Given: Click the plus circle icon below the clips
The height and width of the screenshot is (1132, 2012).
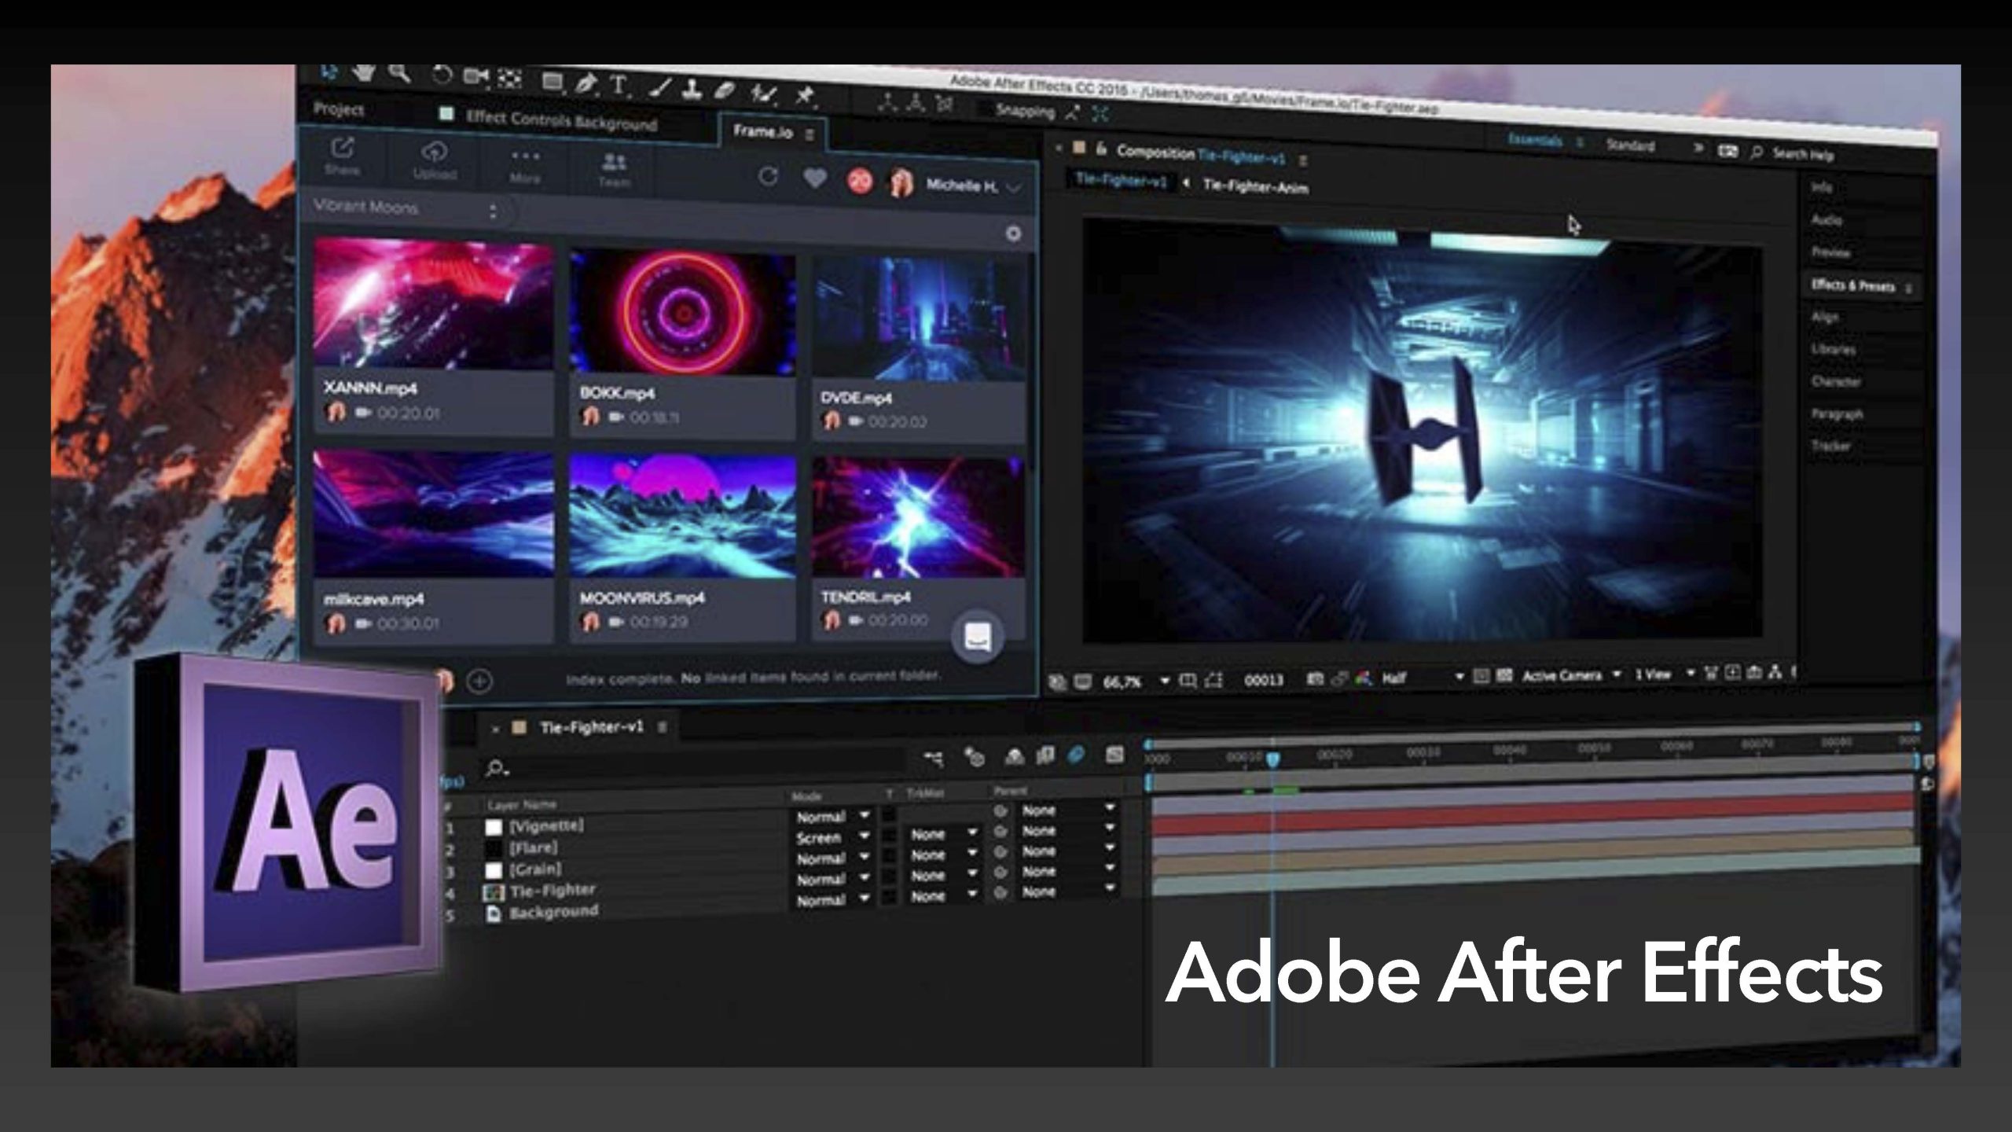Looking at the screenshot, I should click(479, 681).
